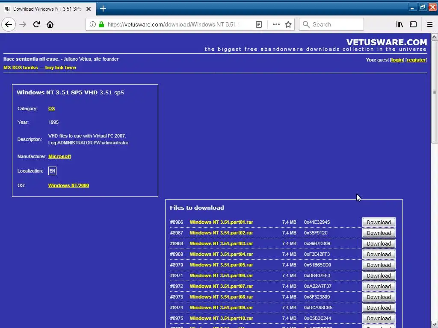Click the green secure padlock icon

tap(101, 24)
